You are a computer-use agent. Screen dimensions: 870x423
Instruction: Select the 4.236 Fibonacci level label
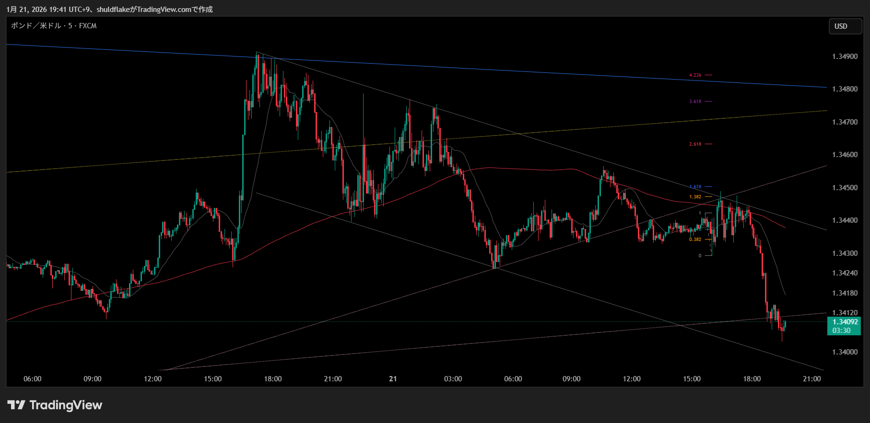point(695,75)
